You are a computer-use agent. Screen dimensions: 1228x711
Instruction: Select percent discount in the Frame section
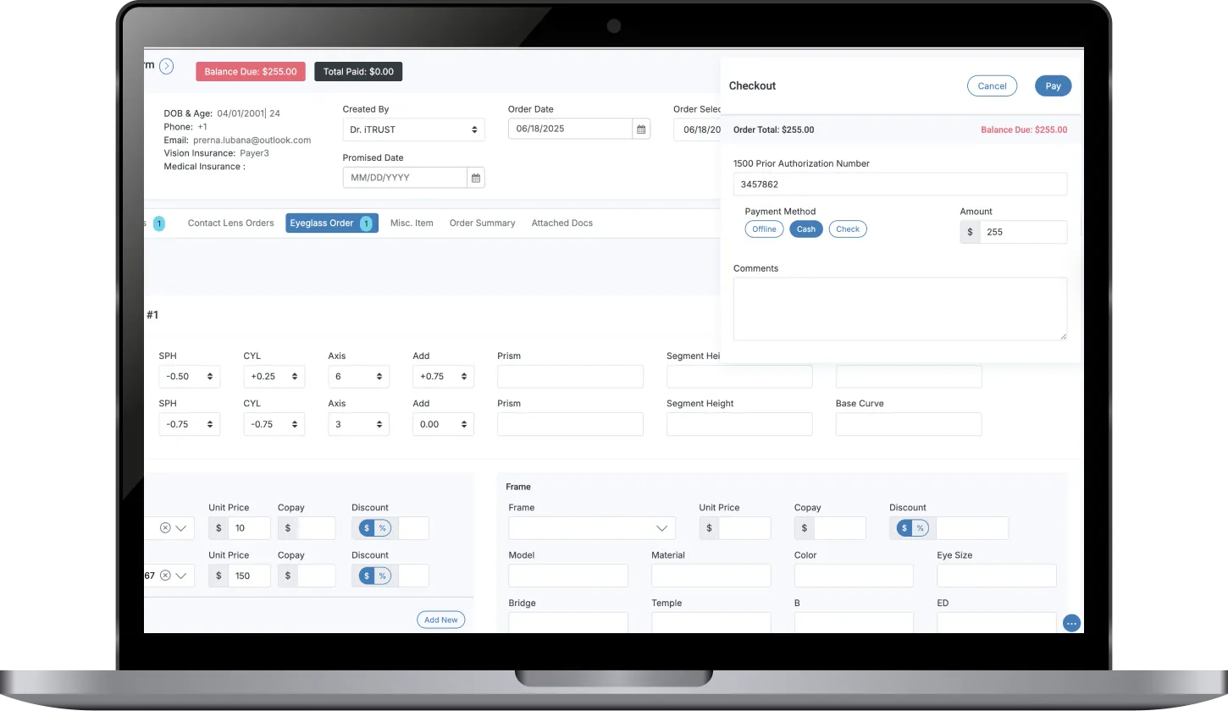919,528
